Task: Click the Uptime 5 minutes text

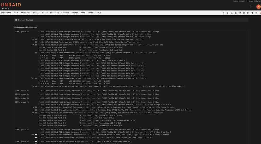Action: [239, 1]
